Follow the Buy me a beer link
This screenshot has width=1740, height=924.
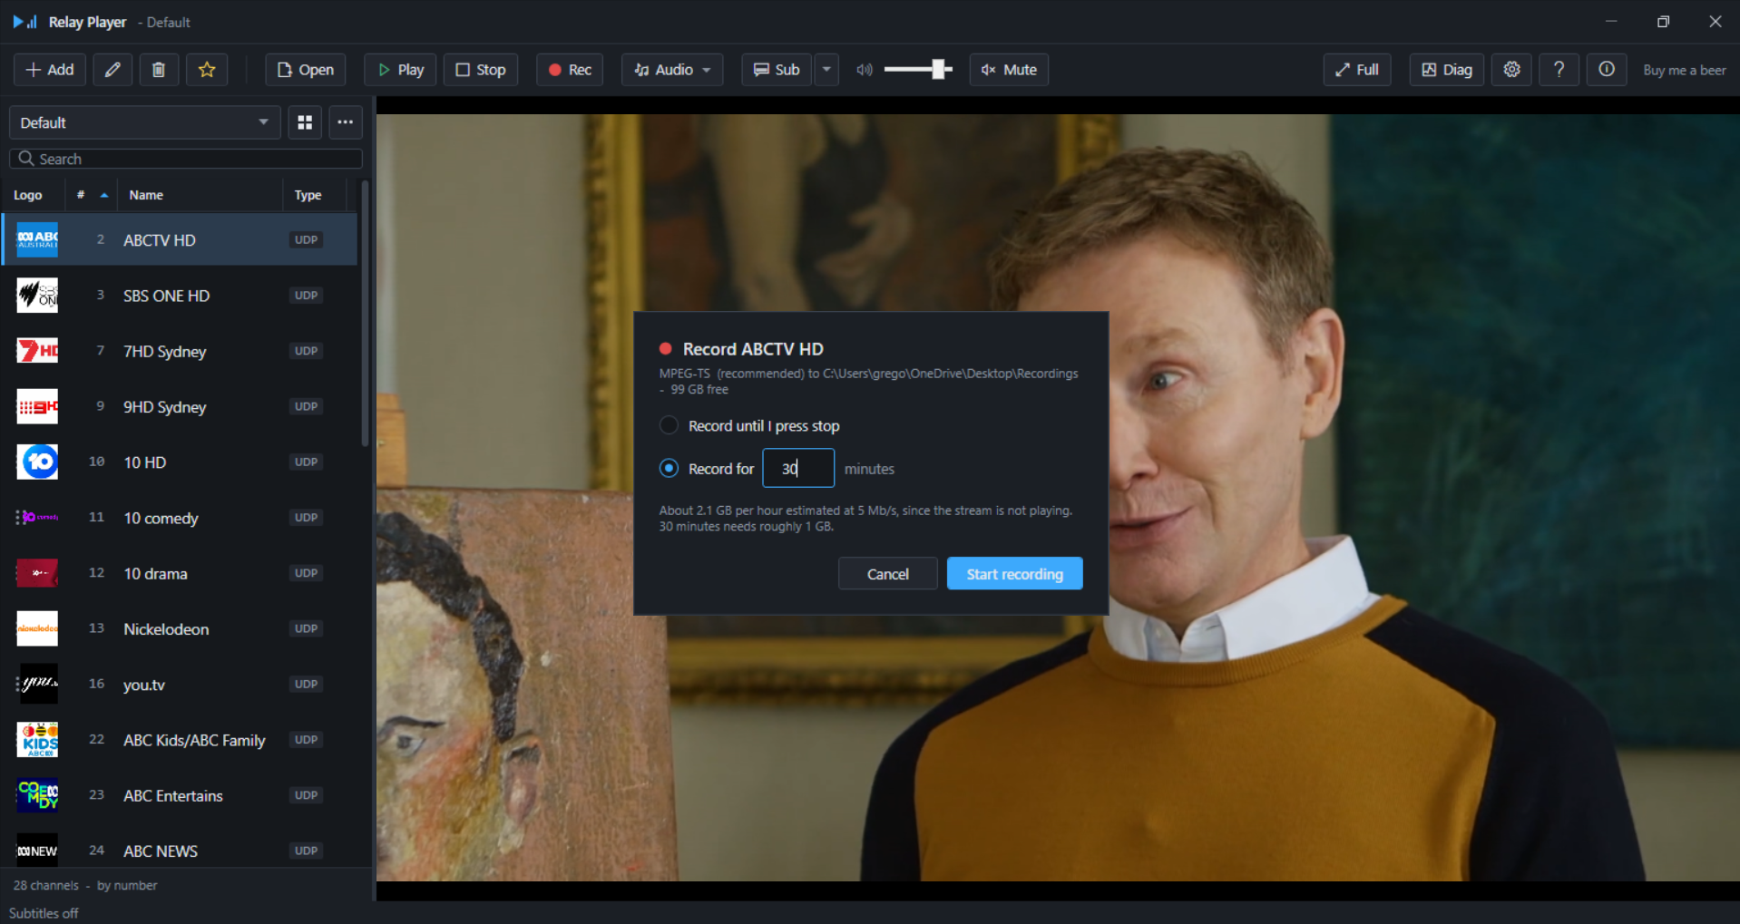(1685, 70)
